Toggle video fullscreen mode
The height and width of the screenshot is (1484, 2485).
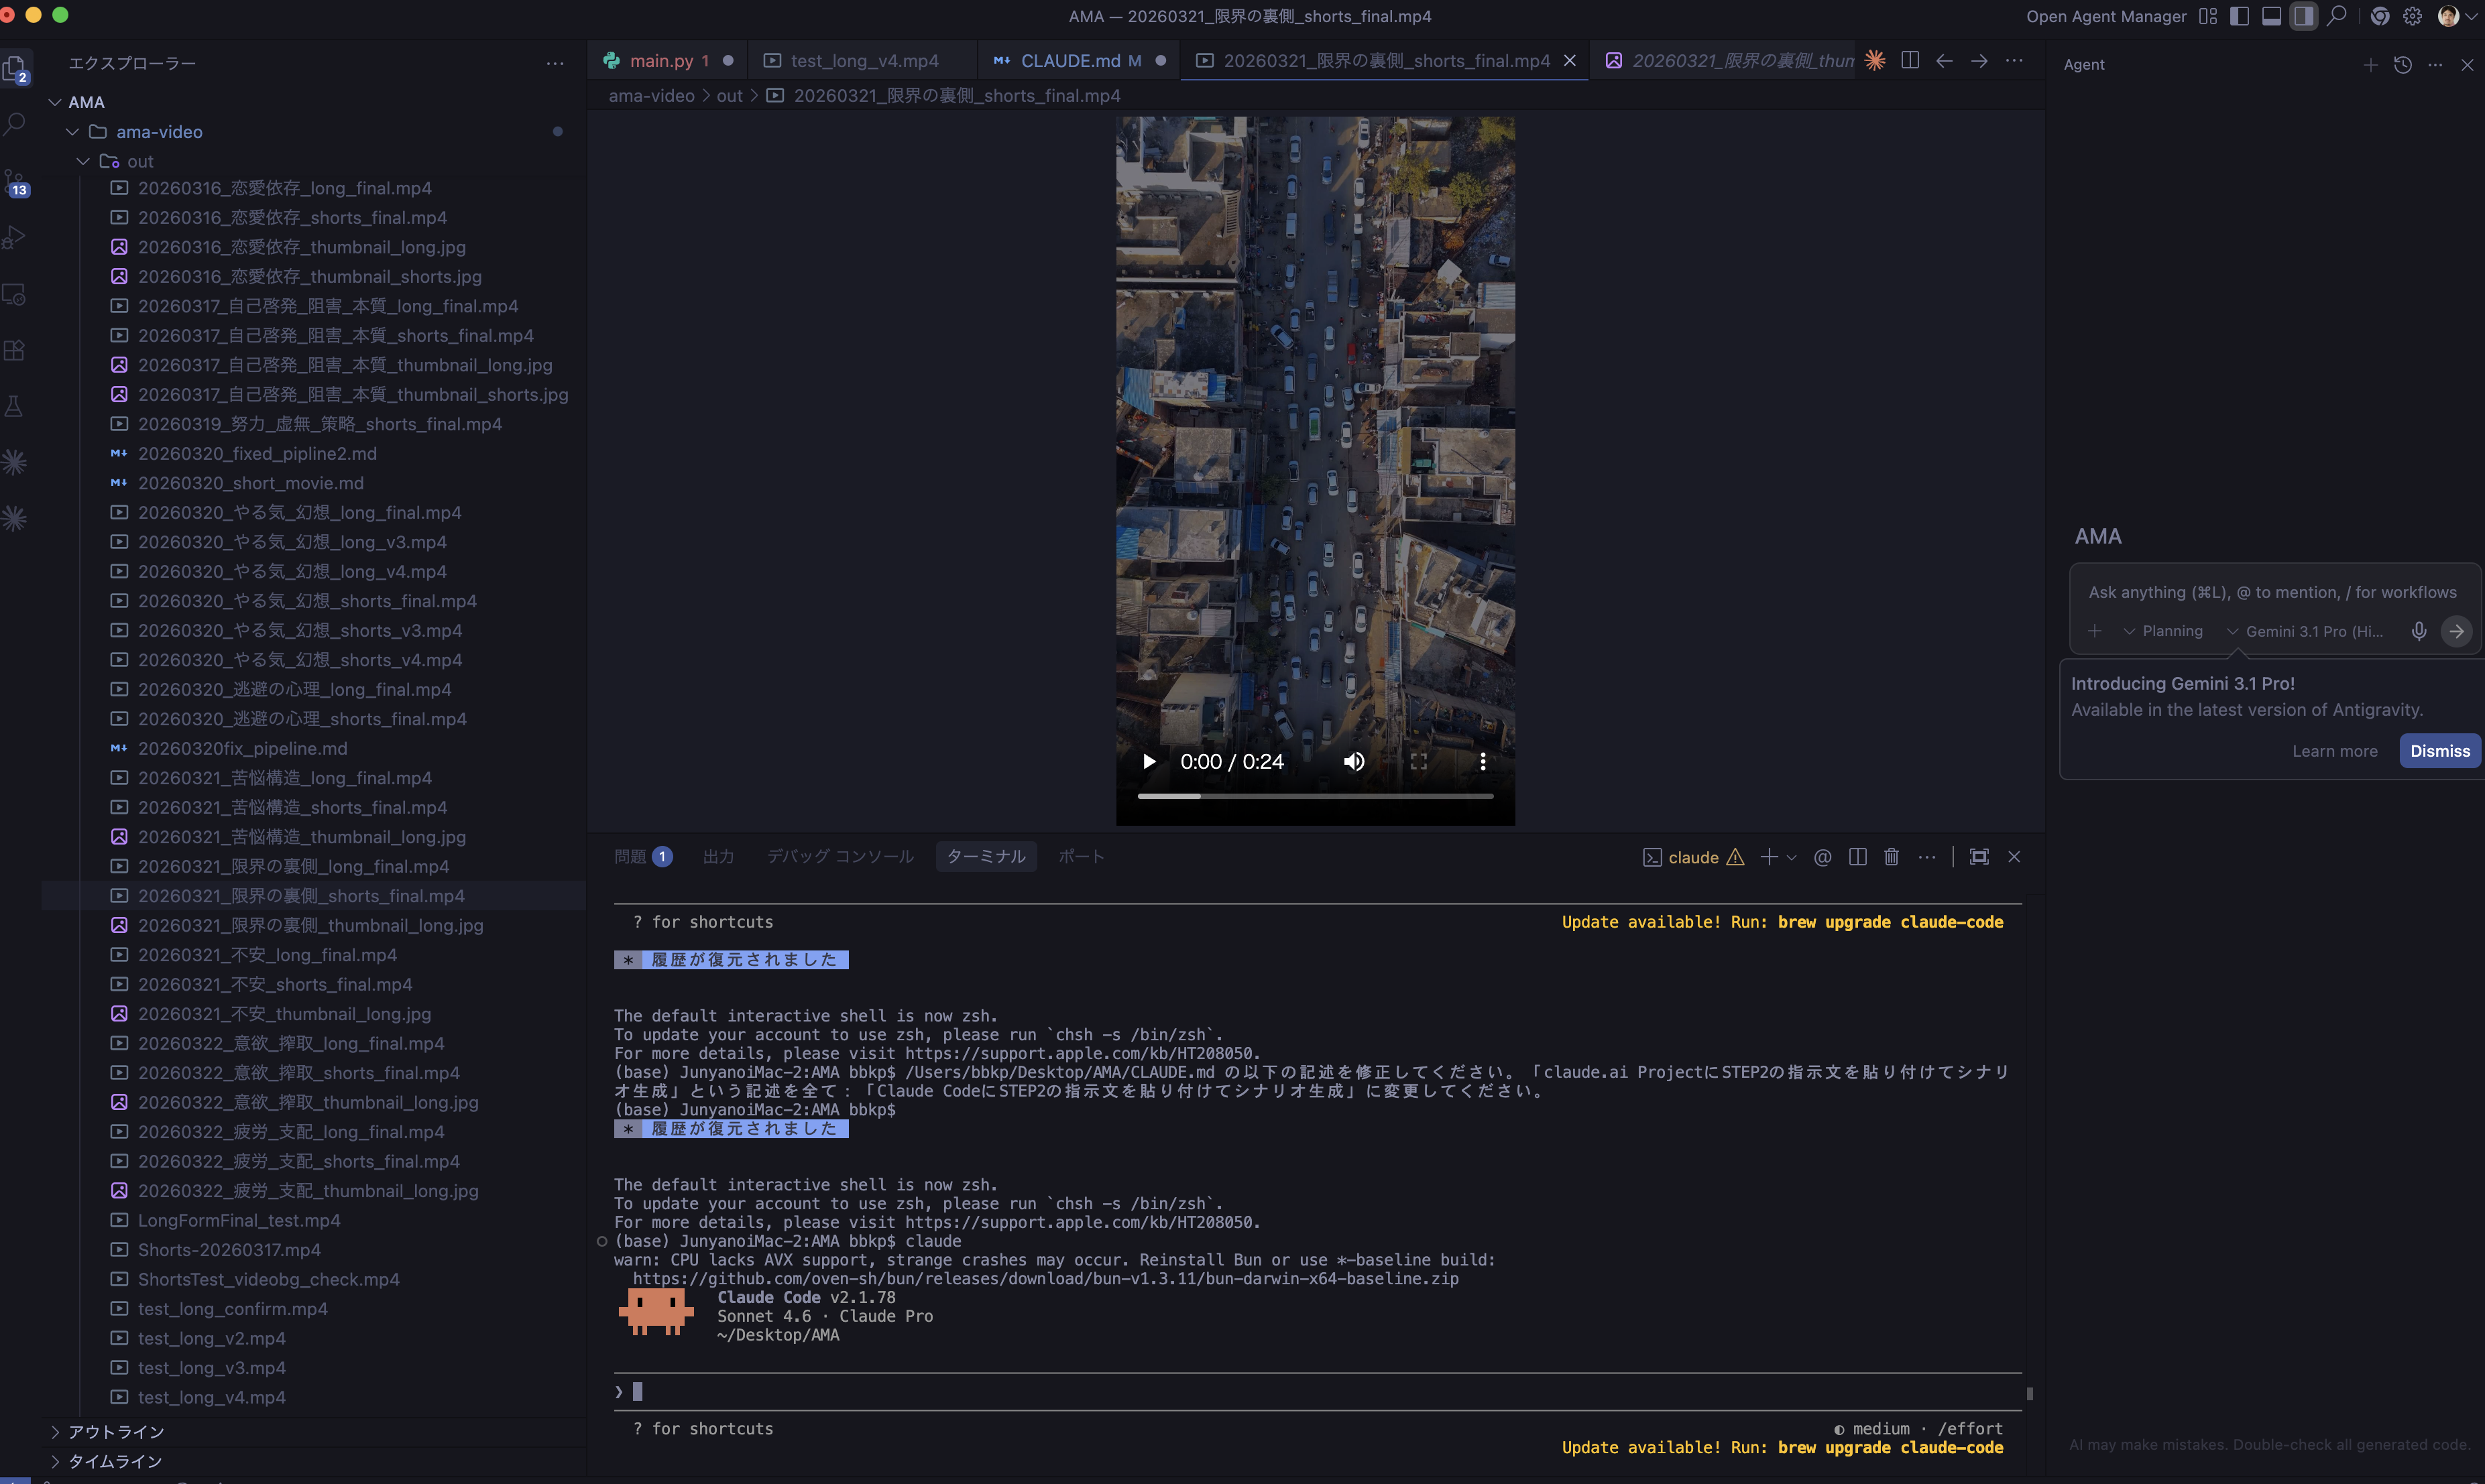pos(1419,762)
